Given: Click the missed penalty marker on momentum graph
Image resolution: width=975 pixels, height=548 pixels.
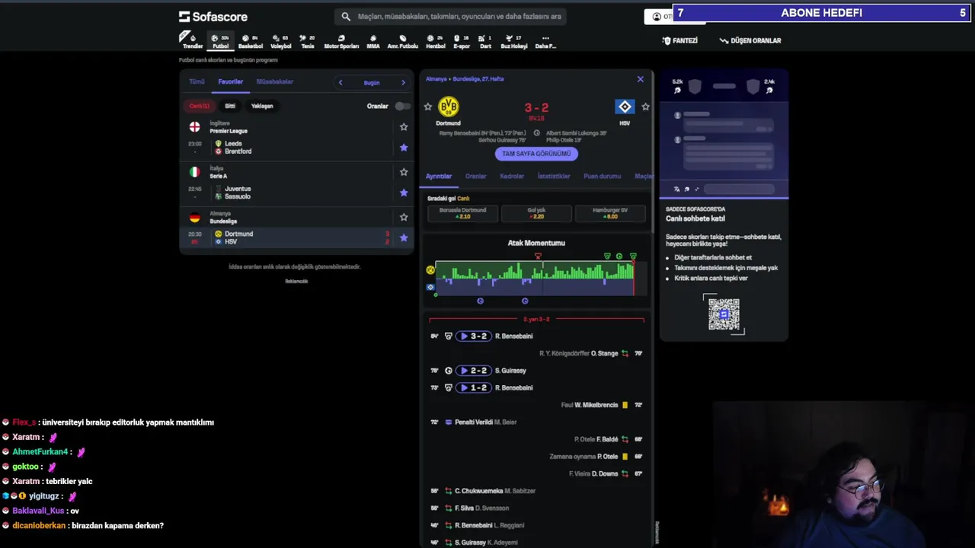Looking at the screenshot, I should click(x=538, y=256).
